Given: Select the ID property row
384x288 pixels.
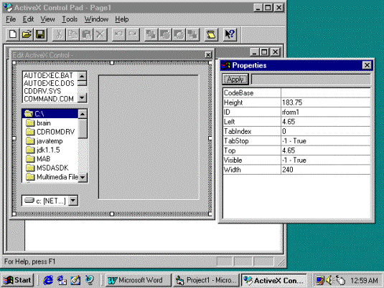Looking at the screenshot, I should (x=297, y=112).
